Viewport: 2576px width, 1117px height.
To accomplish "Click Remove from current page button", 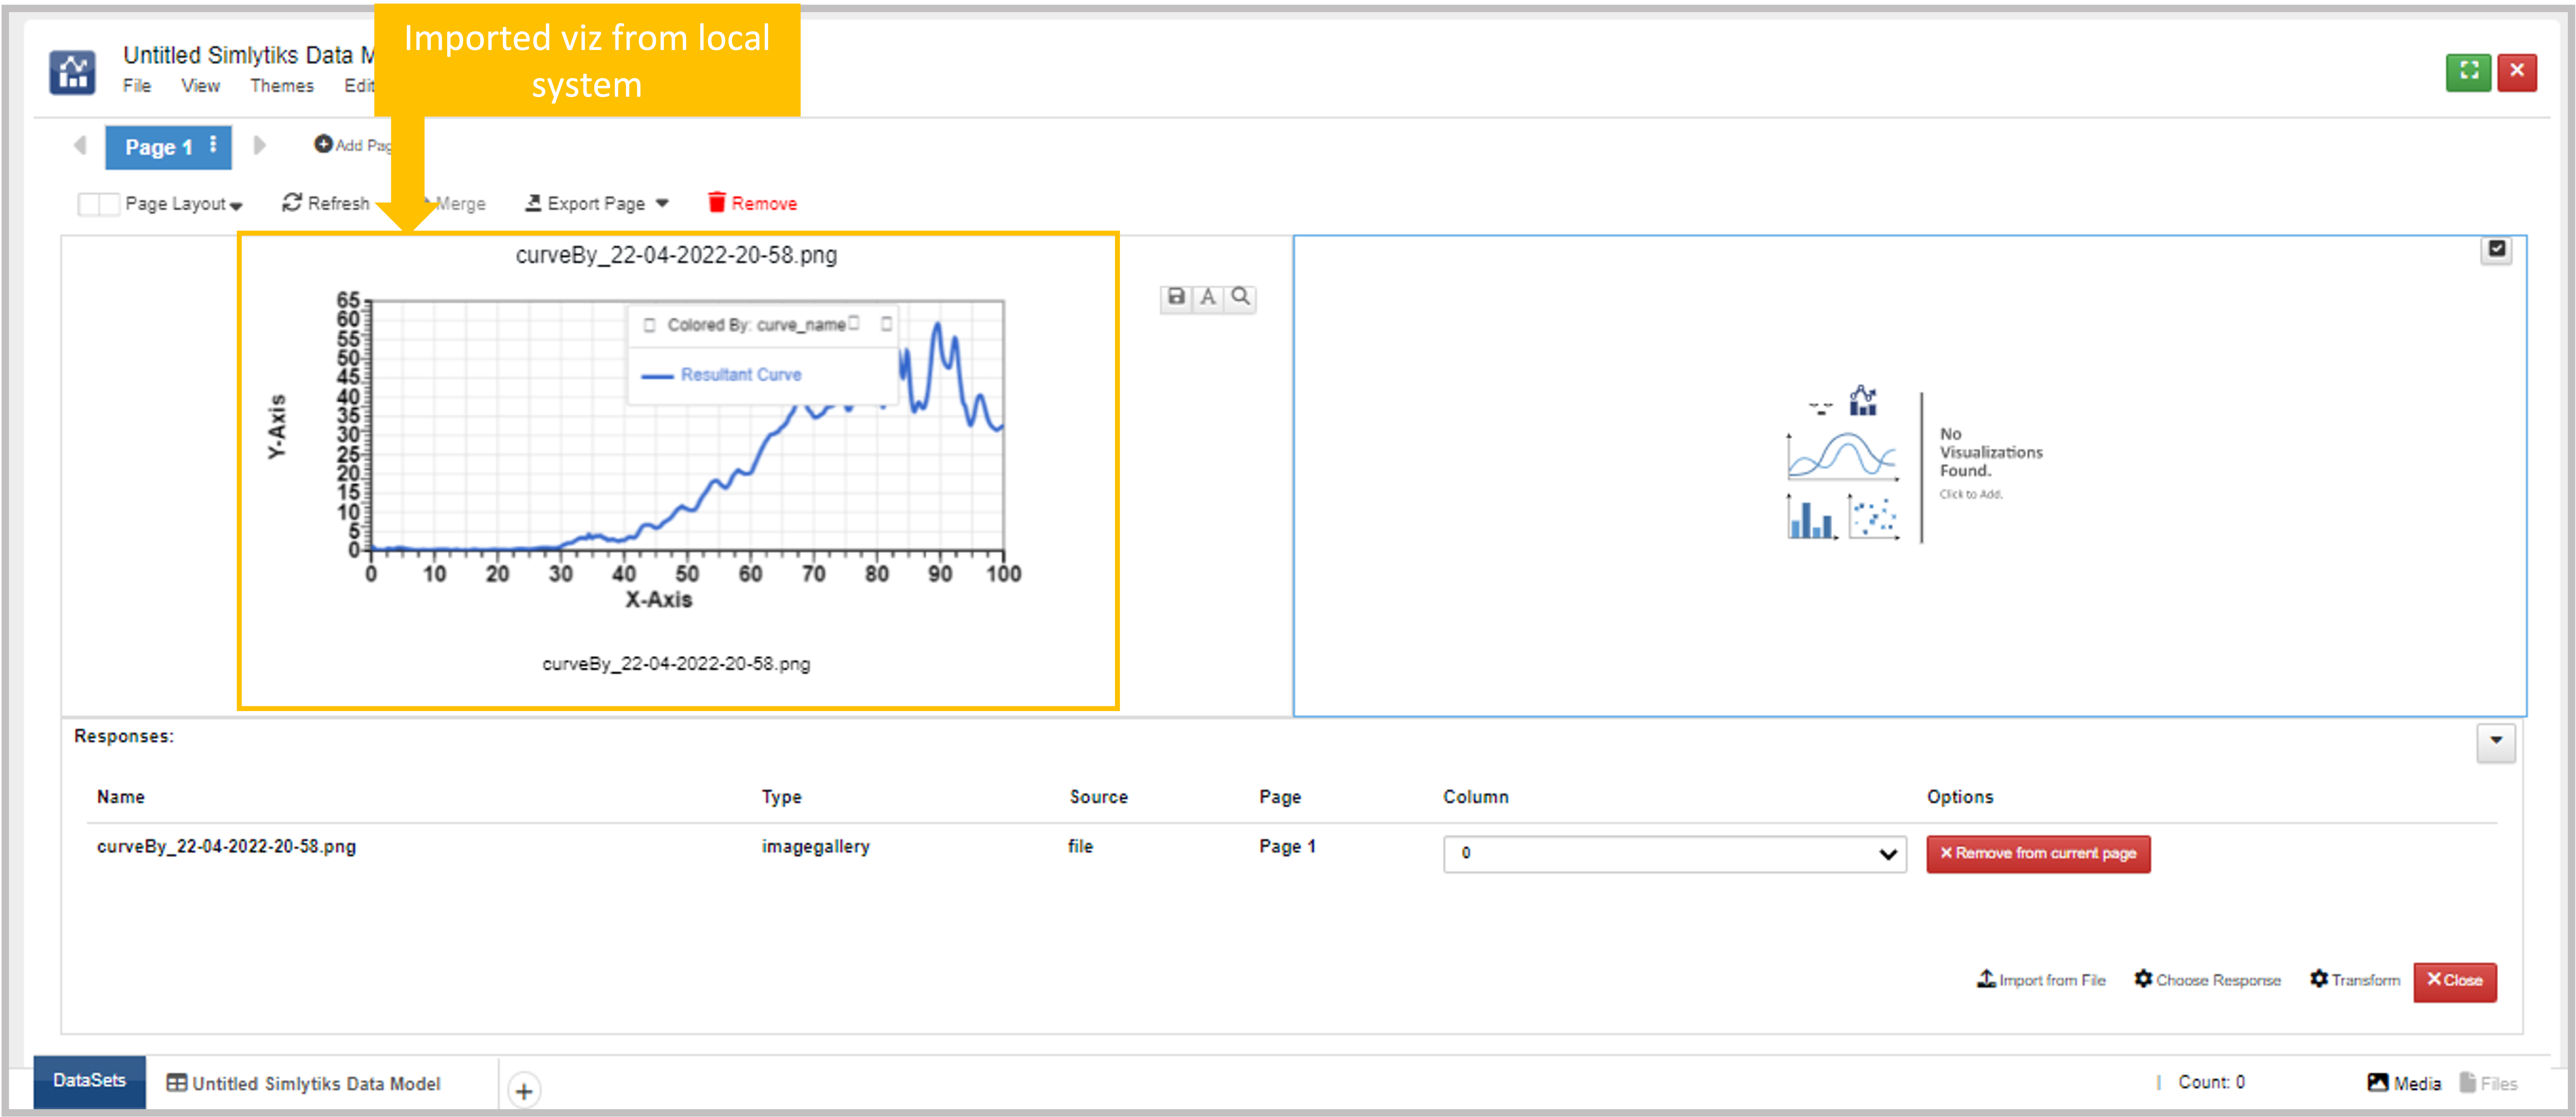I will click(2038, 854).
